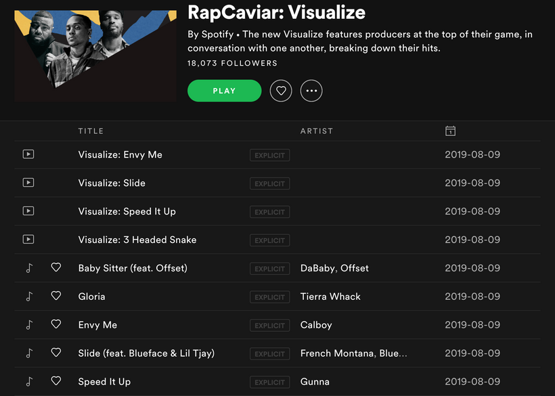Screen dimensions: 555x396
Task: Select the Visualize: Slide title
Action: pos(112,183)
